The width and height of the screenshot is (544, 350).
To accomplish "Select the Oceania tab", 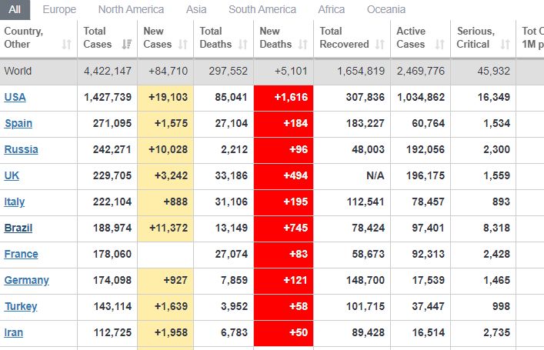I will pyautogui.click(x=385, y=9).
